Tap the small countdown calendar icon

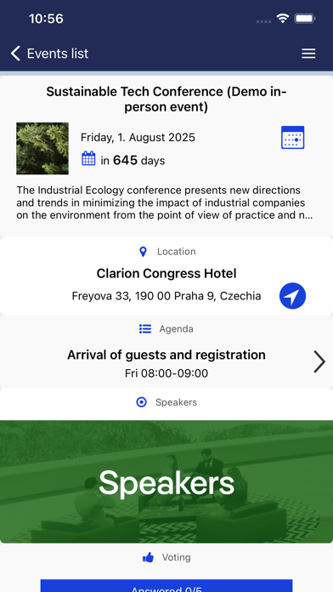(88, 158)
